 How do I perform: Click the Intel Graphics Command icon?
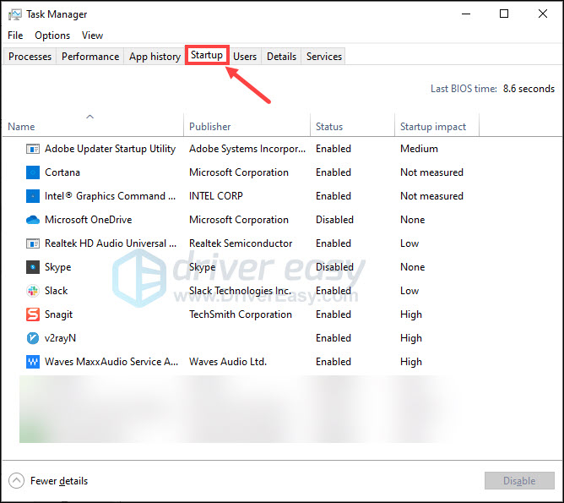pyautogui.click(x=33, y=196)
